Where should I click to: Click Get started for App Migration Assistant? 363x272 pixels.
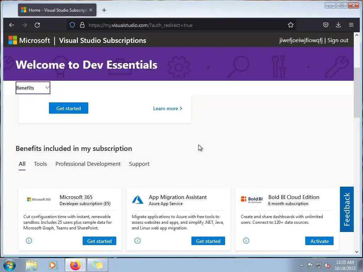click(208, 241)
